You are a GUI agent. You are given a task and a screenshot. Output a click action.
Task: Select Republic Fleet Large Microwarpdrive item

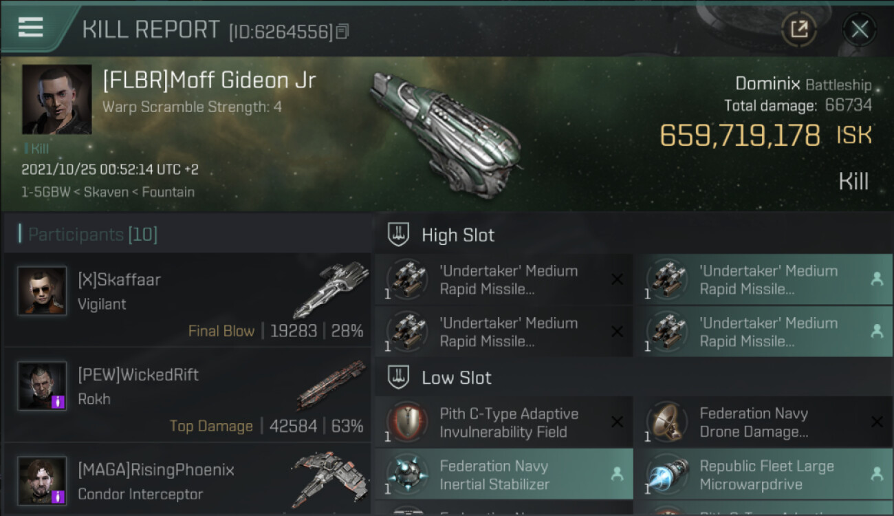764,475
